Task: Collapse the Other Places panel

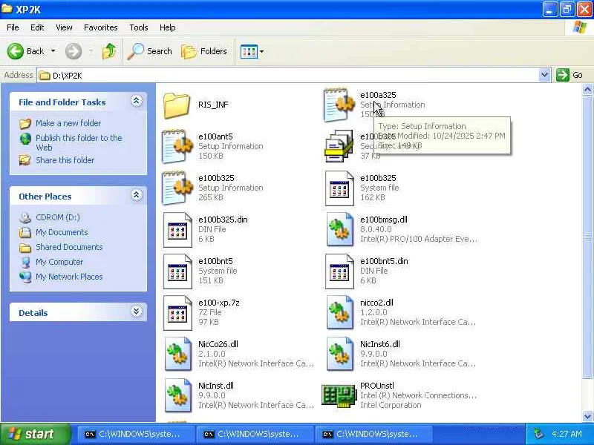Action: coord(136,195)
